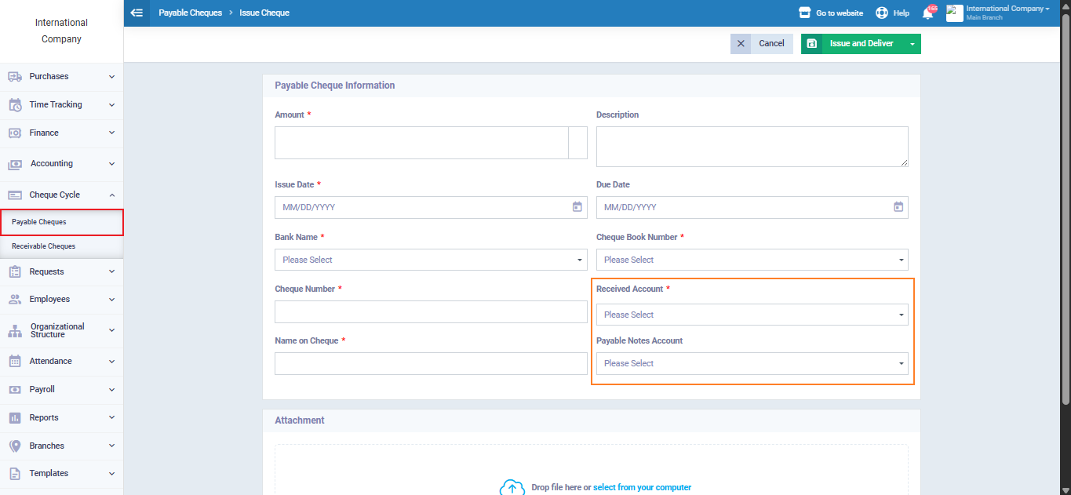Click the Payable Cheques breadcrumb

(191, 13)
